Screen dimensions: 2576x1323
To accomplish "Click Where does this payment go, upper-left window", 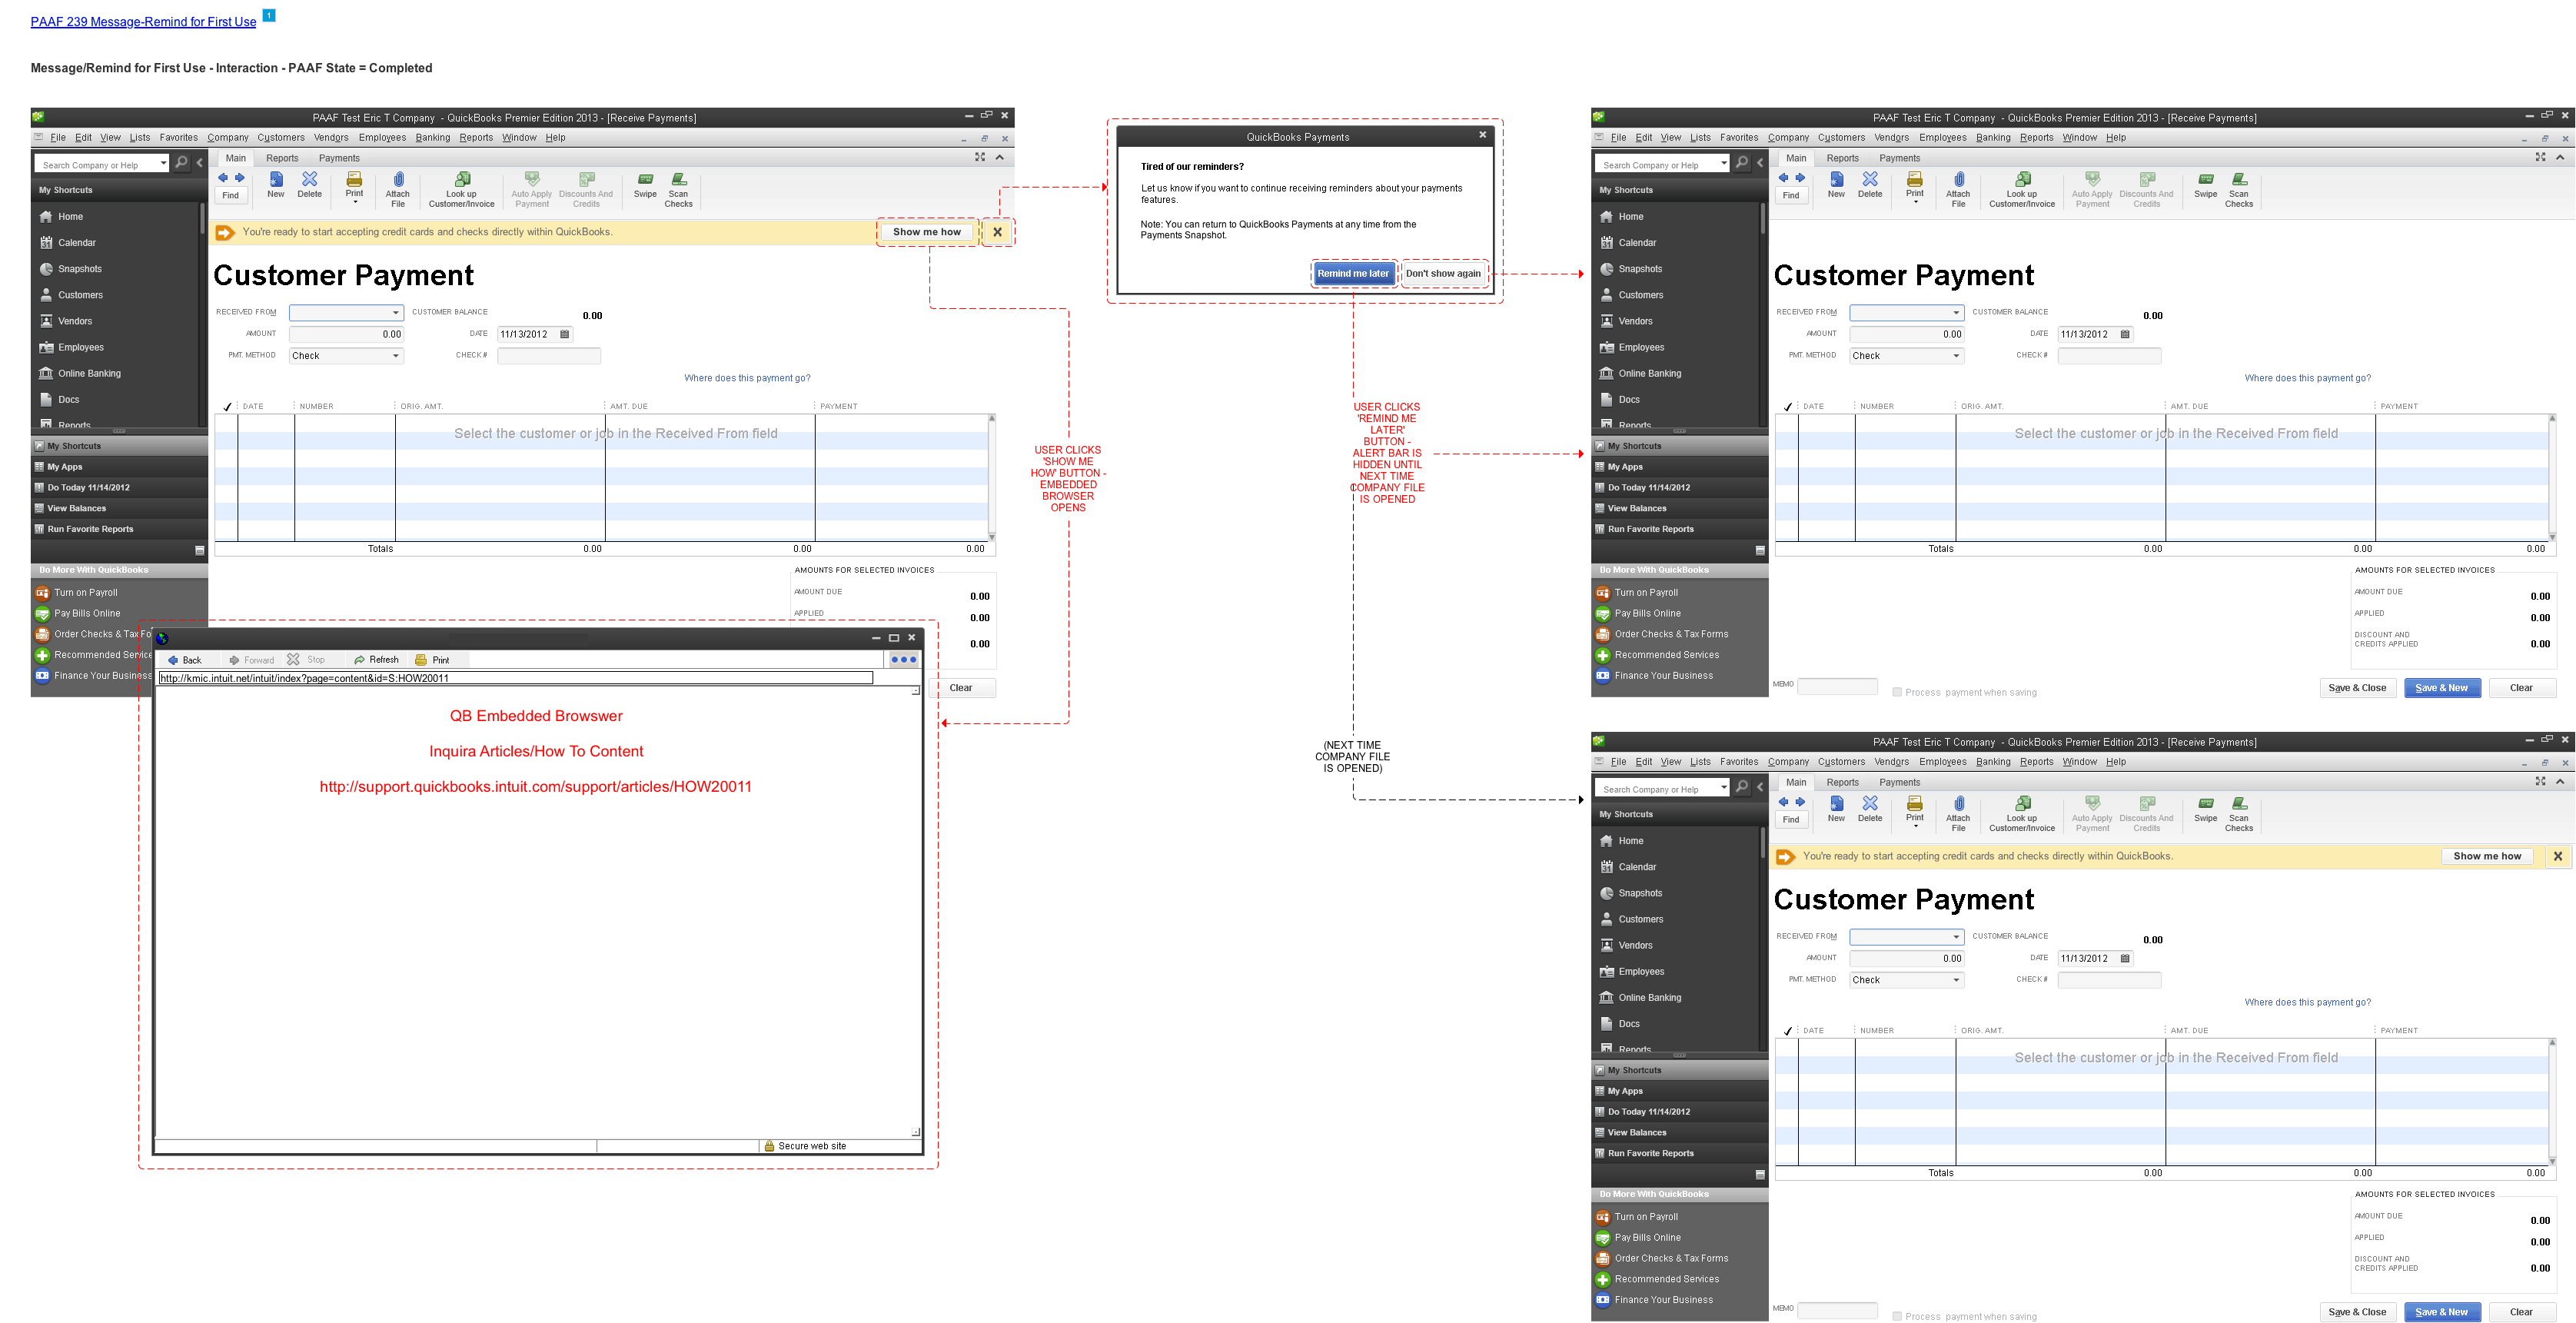I will [x=747, y=378].
